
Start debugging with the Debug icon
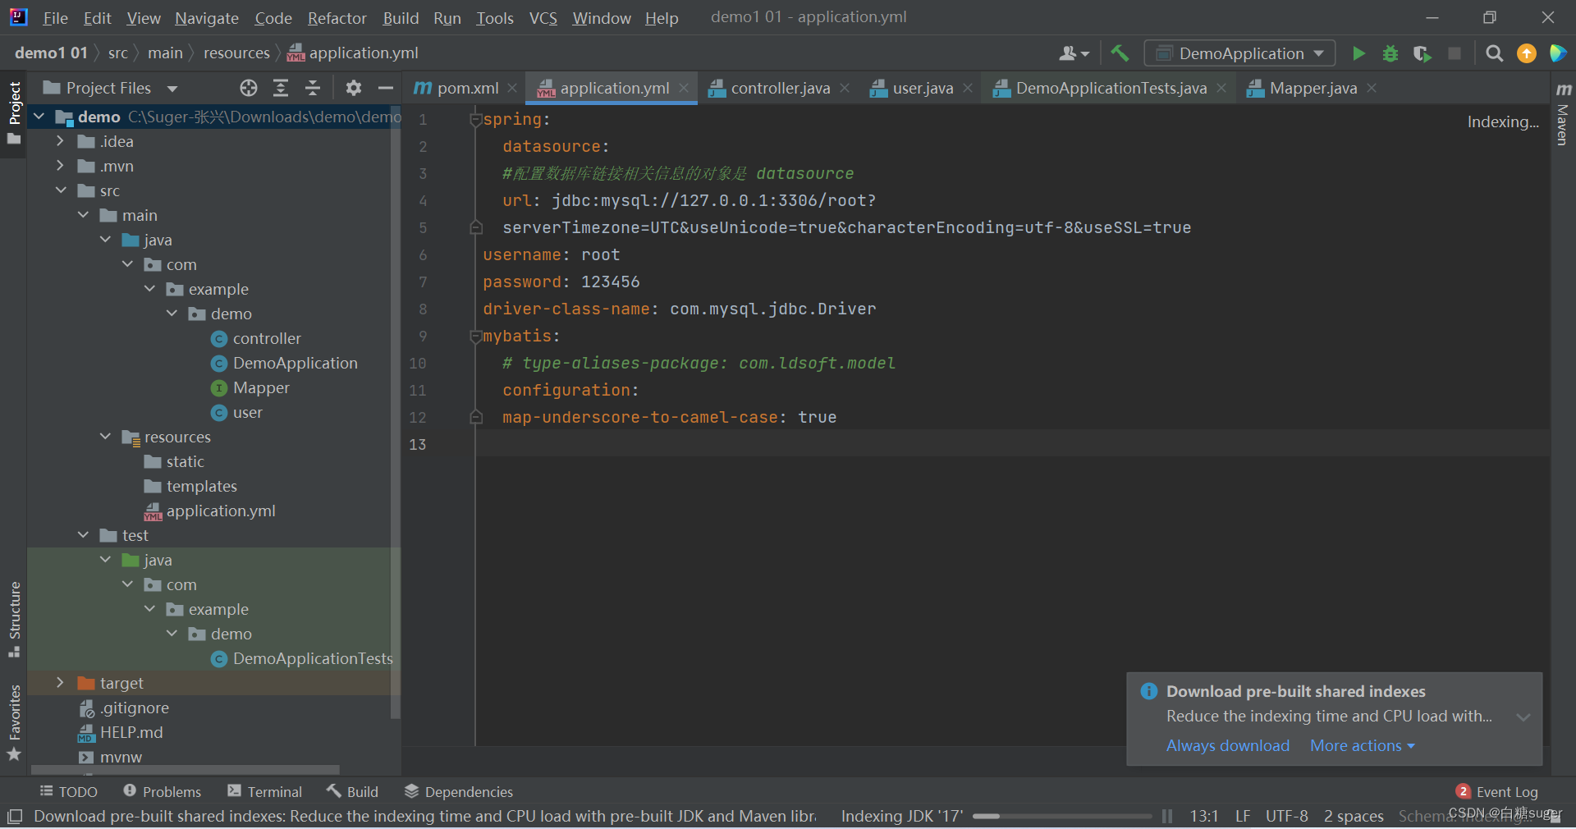point(1390,53)
